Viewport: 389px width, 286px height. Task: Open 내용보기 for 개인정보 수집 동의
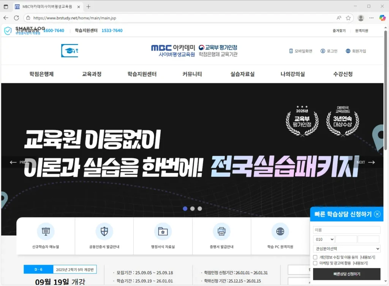367,257
